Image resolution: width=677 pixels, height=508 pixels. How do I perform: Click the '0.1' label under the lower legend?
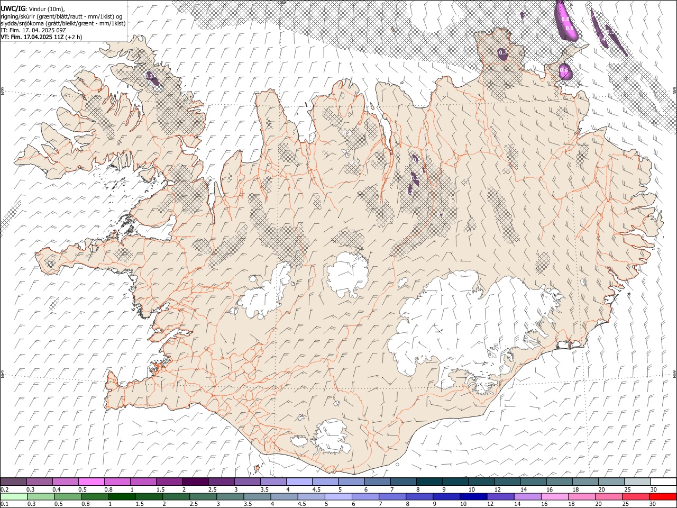click(x=5, y=504)
